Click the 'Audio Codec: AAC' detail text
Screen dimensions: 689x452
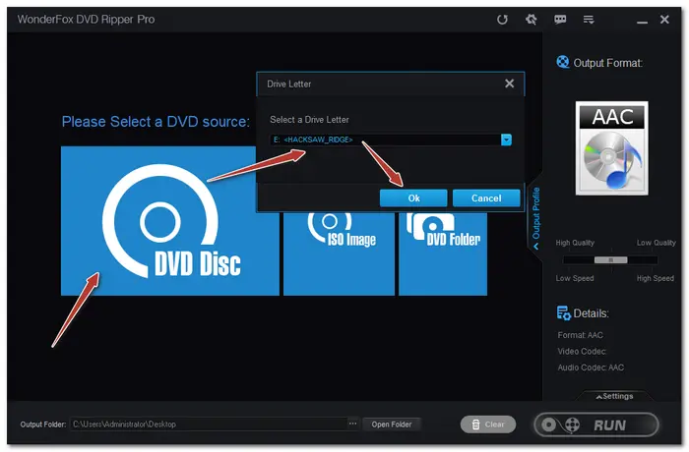[591, 367]
